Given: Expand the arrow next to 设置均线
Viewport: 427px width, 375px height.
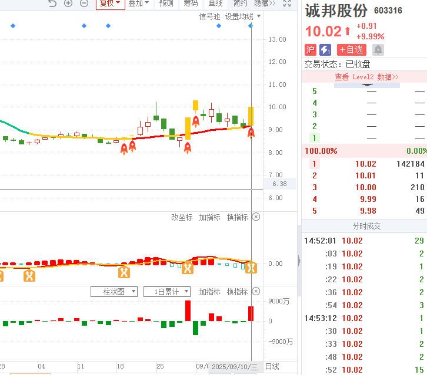Looking at the screenshot, I should click(x=259, y=16).
